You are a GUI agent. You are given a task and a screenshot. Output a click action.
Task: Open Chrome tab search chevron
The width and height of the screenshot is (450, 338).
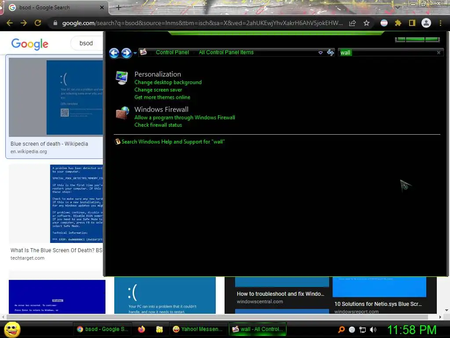click(397, 7)
